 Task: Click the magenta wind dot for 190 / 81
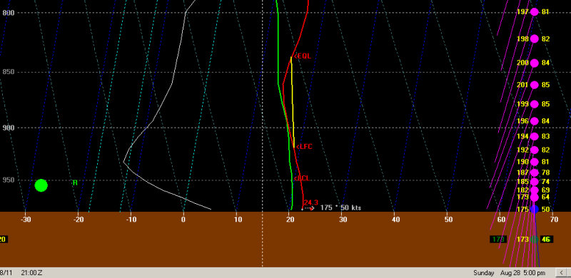point(534,162)
